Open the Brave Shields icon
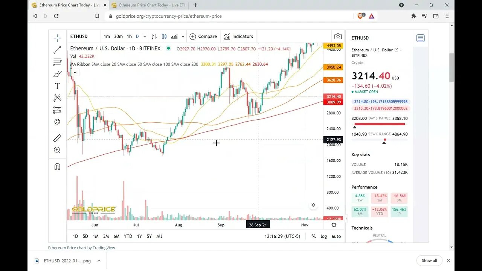The width and height of the screenshot is (482, 271). pos(361,16)
